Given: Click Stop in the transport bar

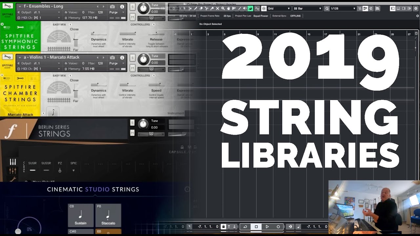Looking at the screenshot, I should pos(256,226).
